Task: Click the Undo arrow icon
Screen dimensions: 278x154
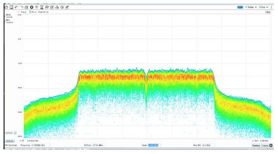Action: pyautogui.click(x=16, y=7)
